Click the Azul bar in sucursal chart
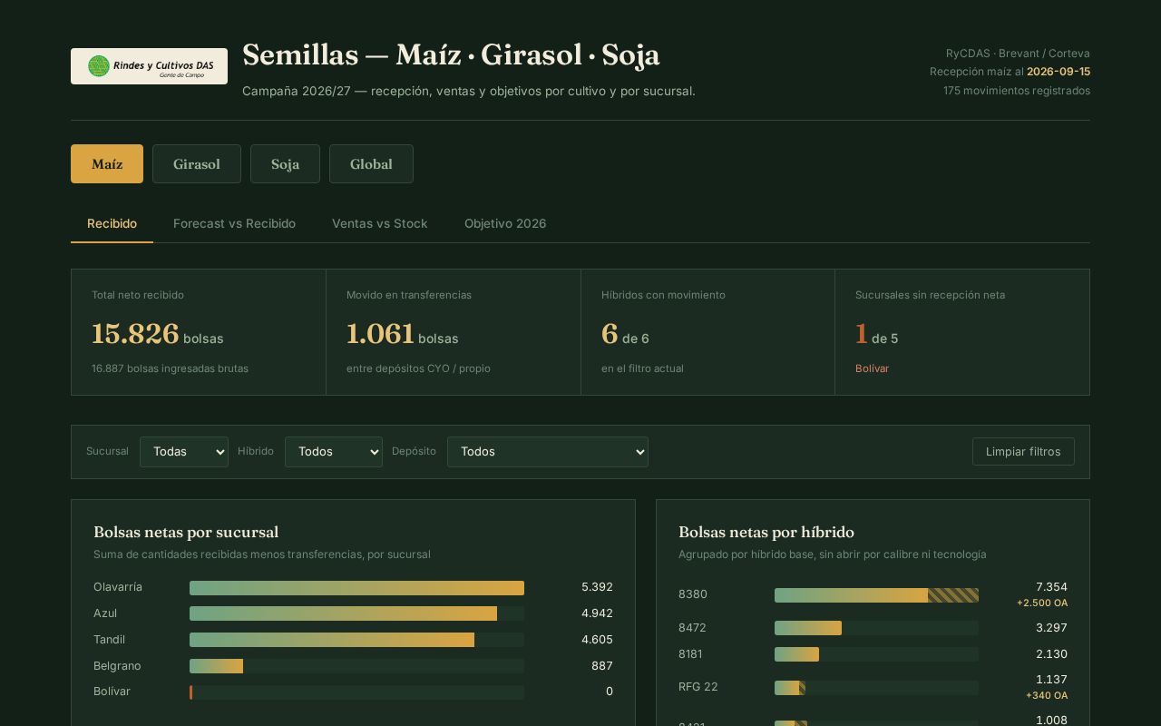Image resolution: width=1161 pixels, height=726 pixels. point(343,614)
